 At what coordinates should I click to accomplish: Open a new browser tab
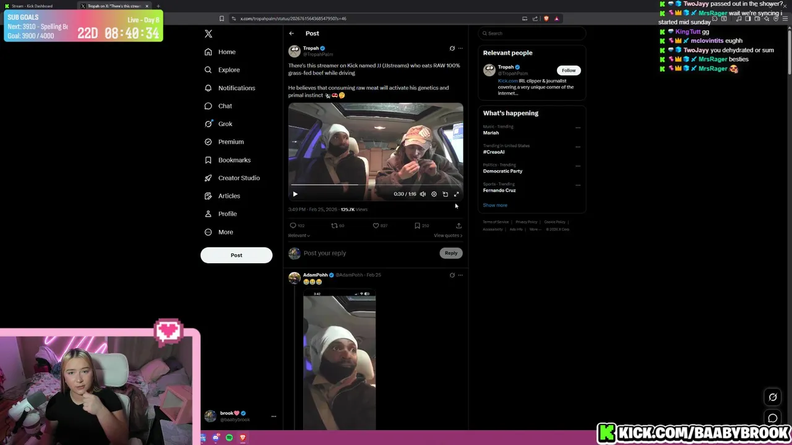coord(158,6)
